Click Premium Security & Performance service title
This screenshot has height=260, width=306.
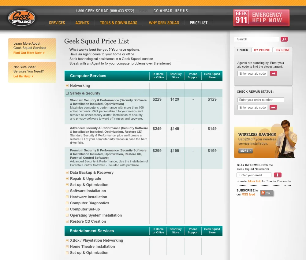108,154
